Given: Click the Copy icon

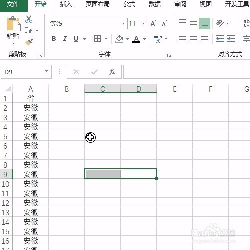Looking at the screenshot, I should (28, 31).
